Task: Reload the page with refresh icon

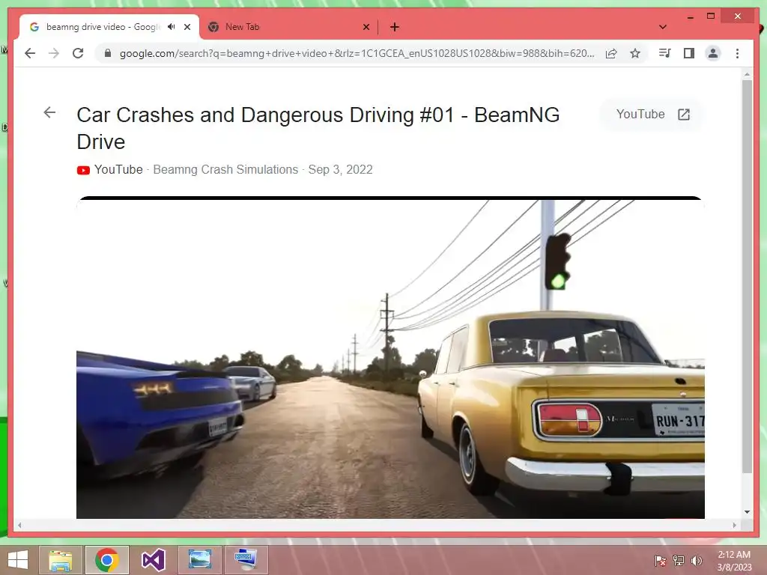Action: 78,53
